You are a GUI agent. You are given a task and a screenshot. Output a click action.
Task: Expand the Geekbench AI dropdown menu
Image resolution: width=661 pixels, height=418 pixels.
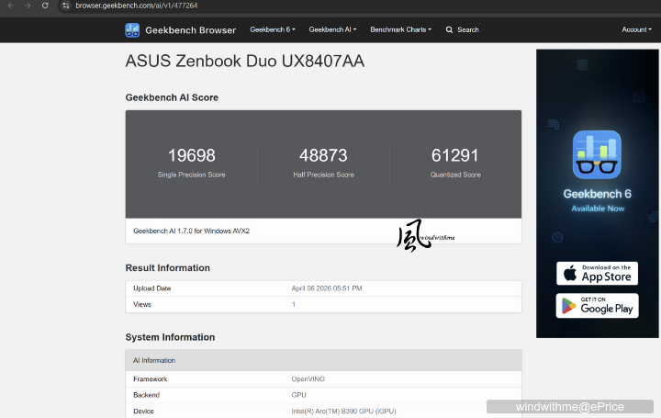point(332,29)
